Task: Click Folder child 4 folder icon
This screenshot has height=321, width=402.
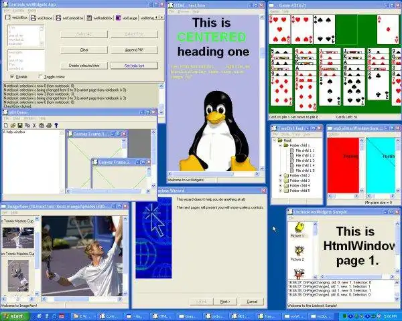Action: 286,186
